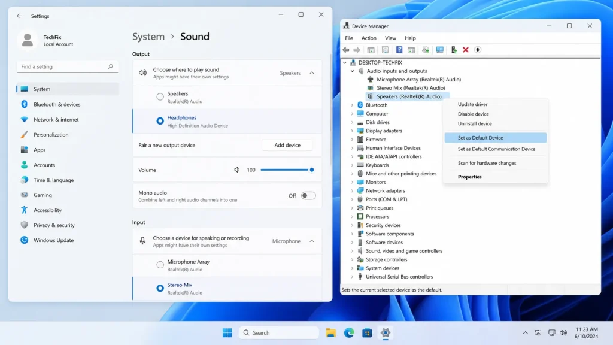Expand the Universal Serial Bus controllers node
The image size is (613, 345).
(352, 277)
